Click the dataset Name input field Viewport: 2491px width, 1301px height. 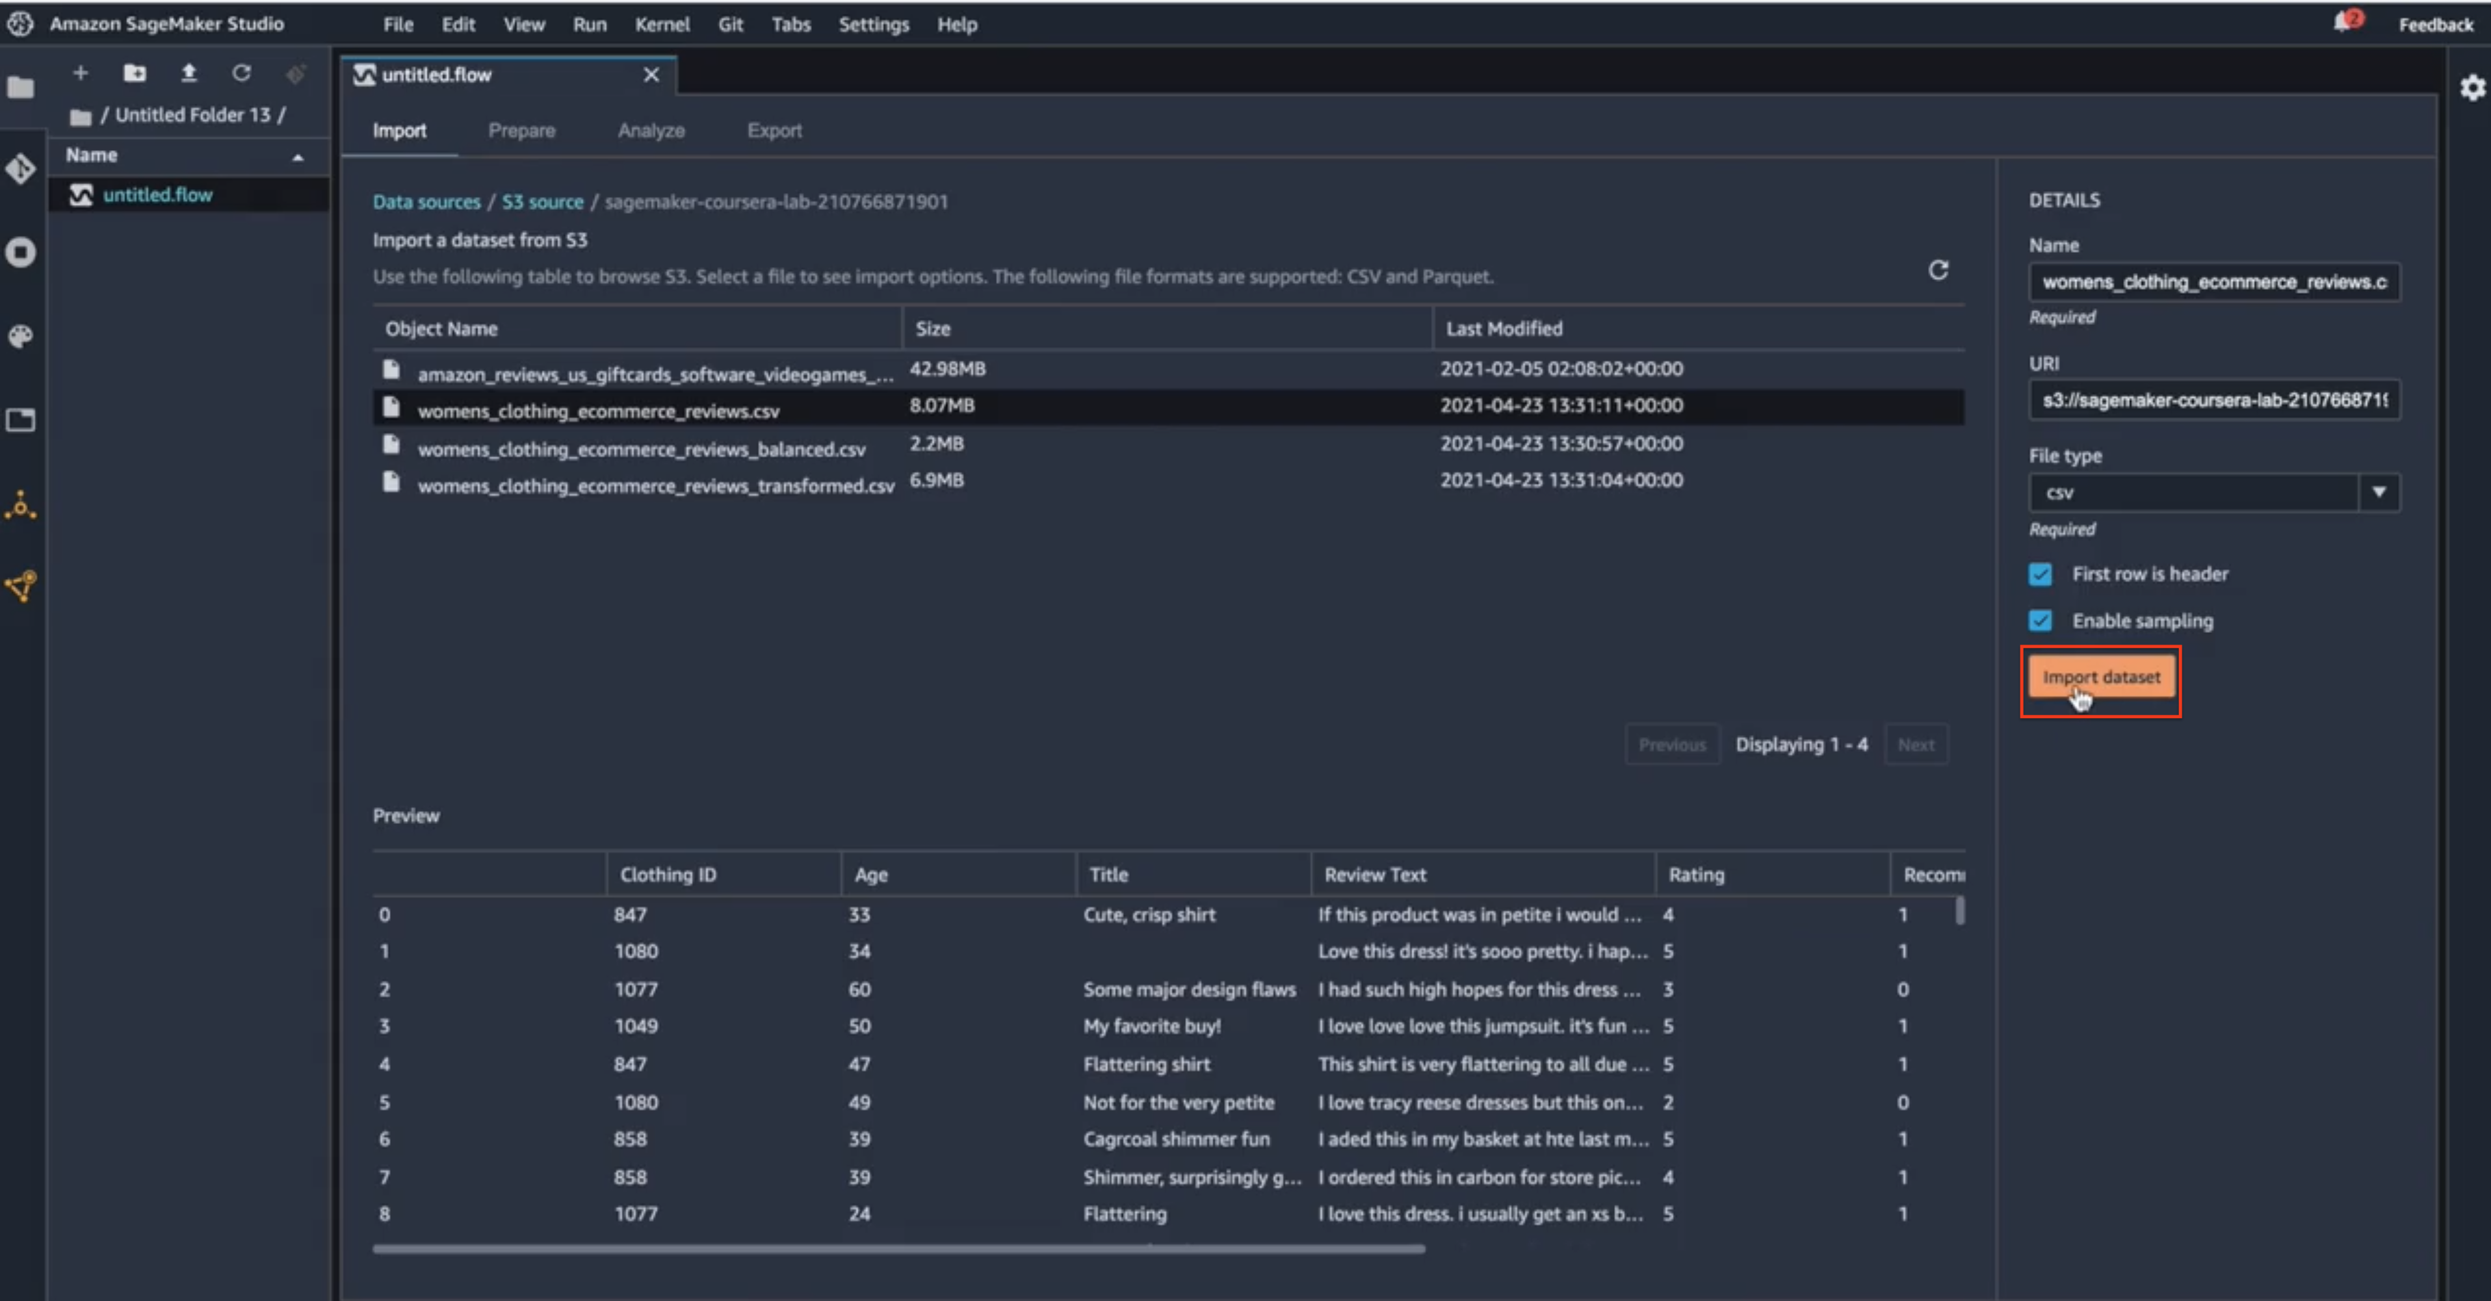(x=2215, y=282)
